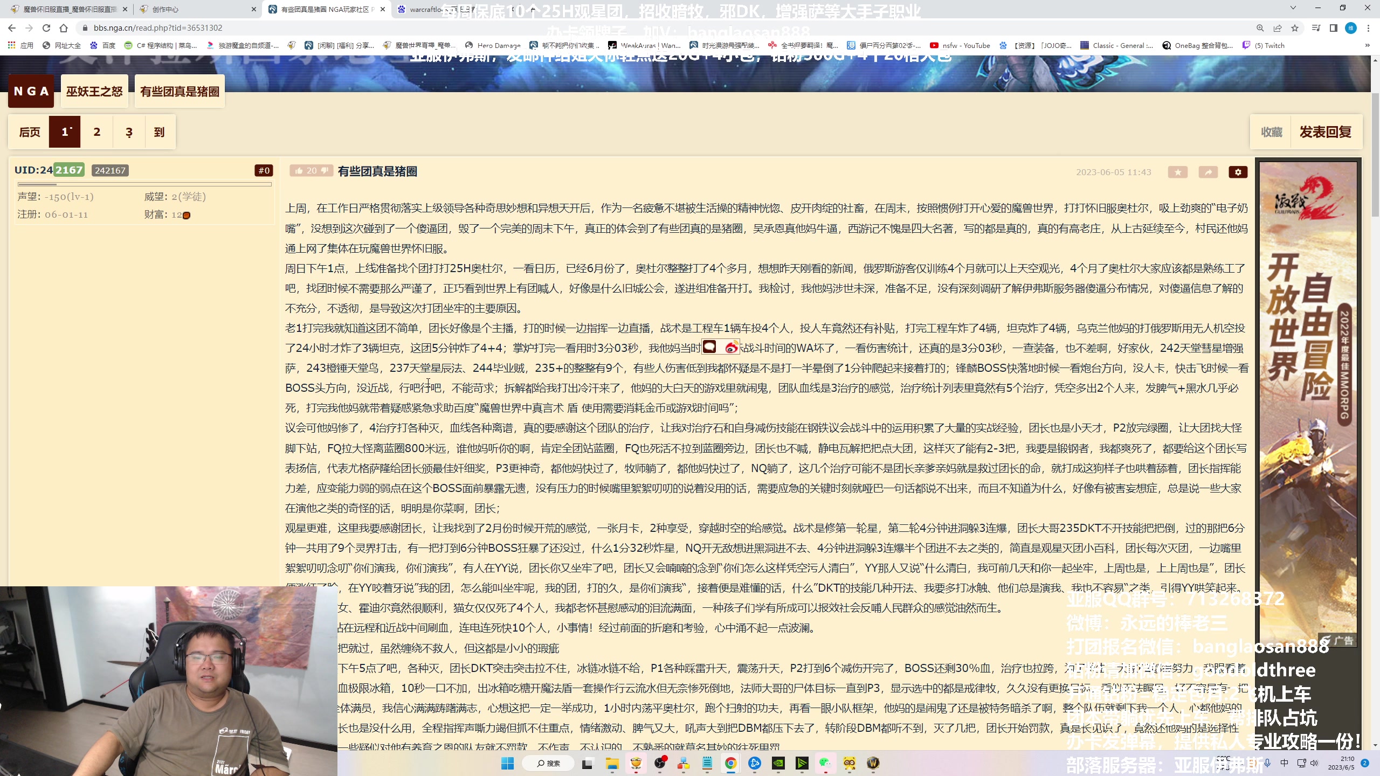Click the browser zoom magnifier icon

coord(1260,28)
